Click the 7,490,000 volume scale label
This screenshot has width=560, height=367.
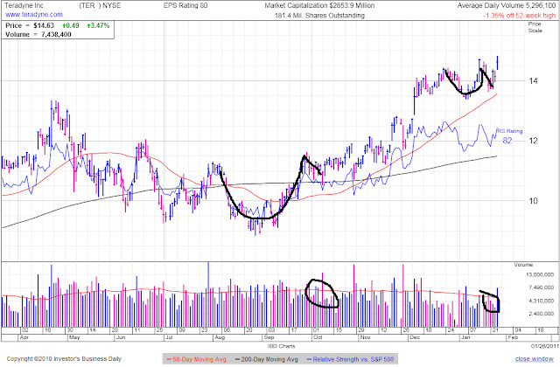(x=540, y=287)
